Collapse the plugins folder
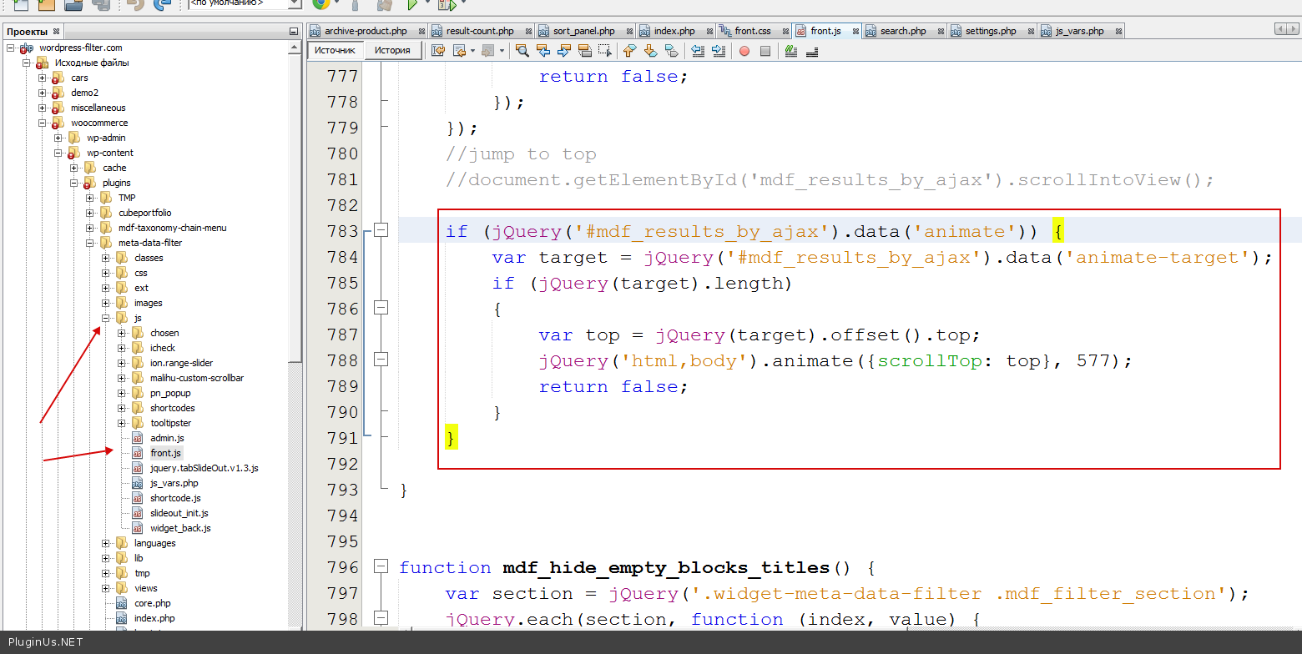The width and height of the screenshot is (1302, 654). click(74, 183)
